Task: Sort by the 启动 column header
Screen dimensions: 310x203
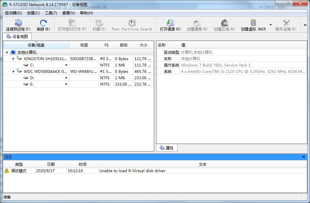Action: 124,45
